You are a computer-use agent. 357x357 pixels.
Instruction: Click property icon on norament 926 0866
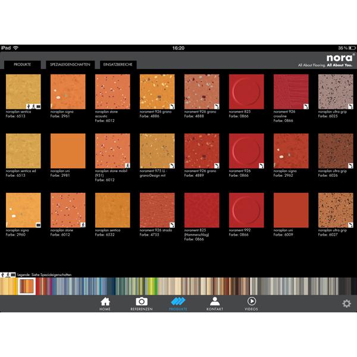tap(261, 165)
